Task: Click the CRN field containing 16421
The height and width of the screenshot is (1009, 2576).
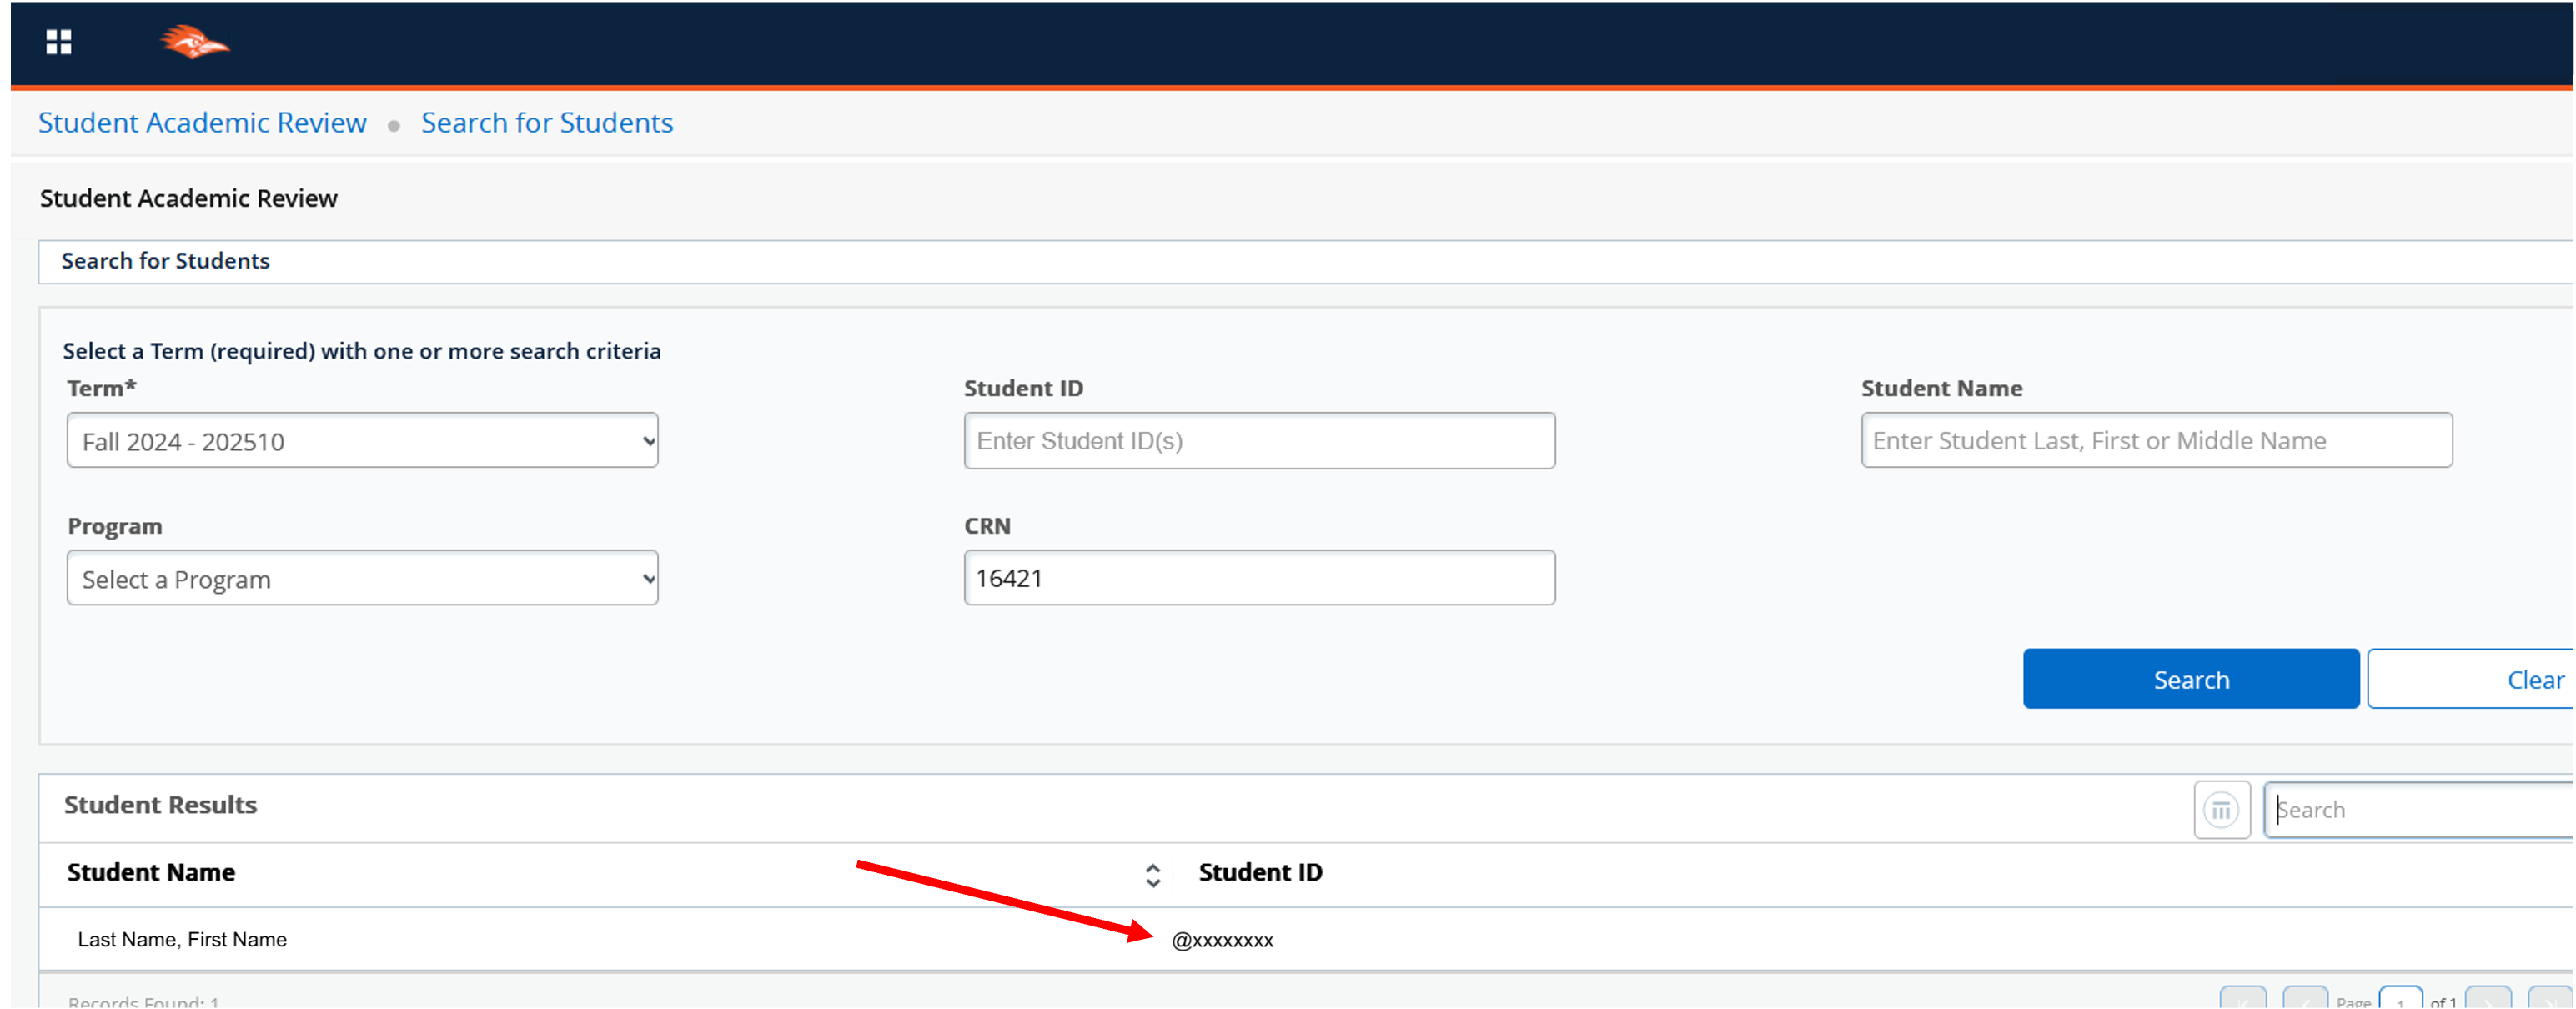Action: (x=1258, y=578)
